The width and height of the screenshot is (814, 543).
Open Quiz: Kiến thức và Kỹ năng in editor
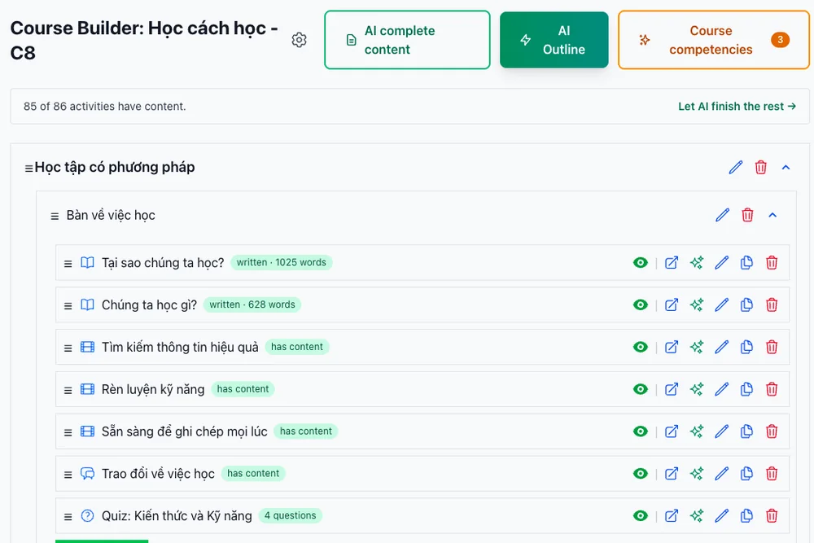(672, 515)
